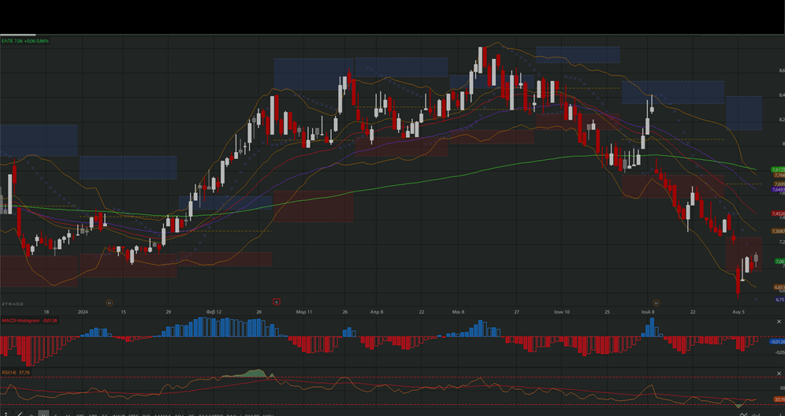This screenshot has width=785, height=416.
Task: Click the 8,2 price axis label
Action: pos(782,120)
